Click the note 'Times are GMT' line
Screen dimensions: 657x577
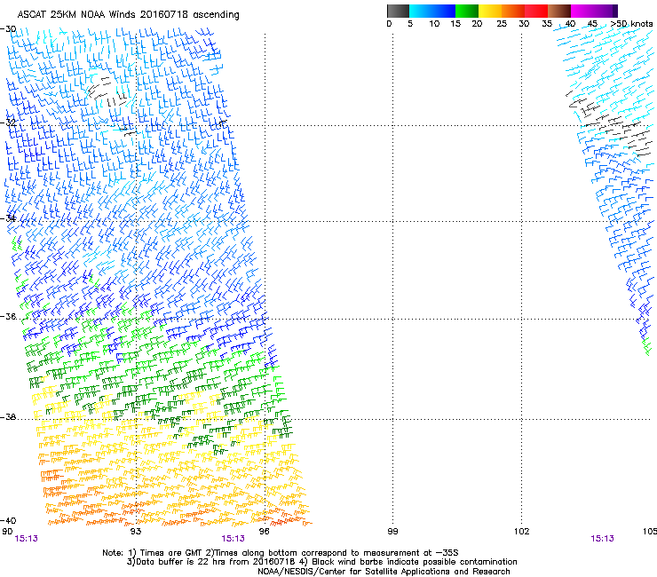point(281,553)
